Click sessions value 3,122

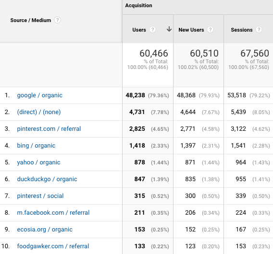238,129
